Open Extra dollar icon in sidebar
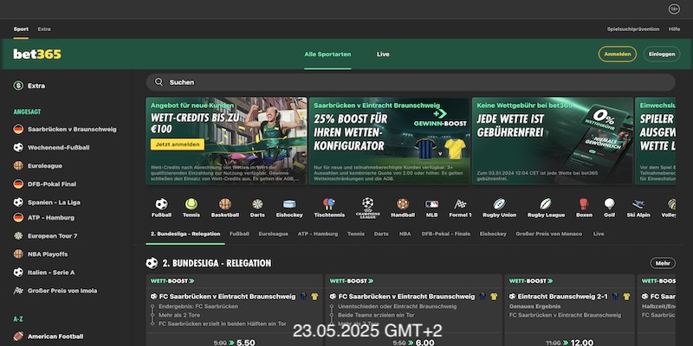Image resolution: width=693 pixels, height=346 pixels. 18,86
